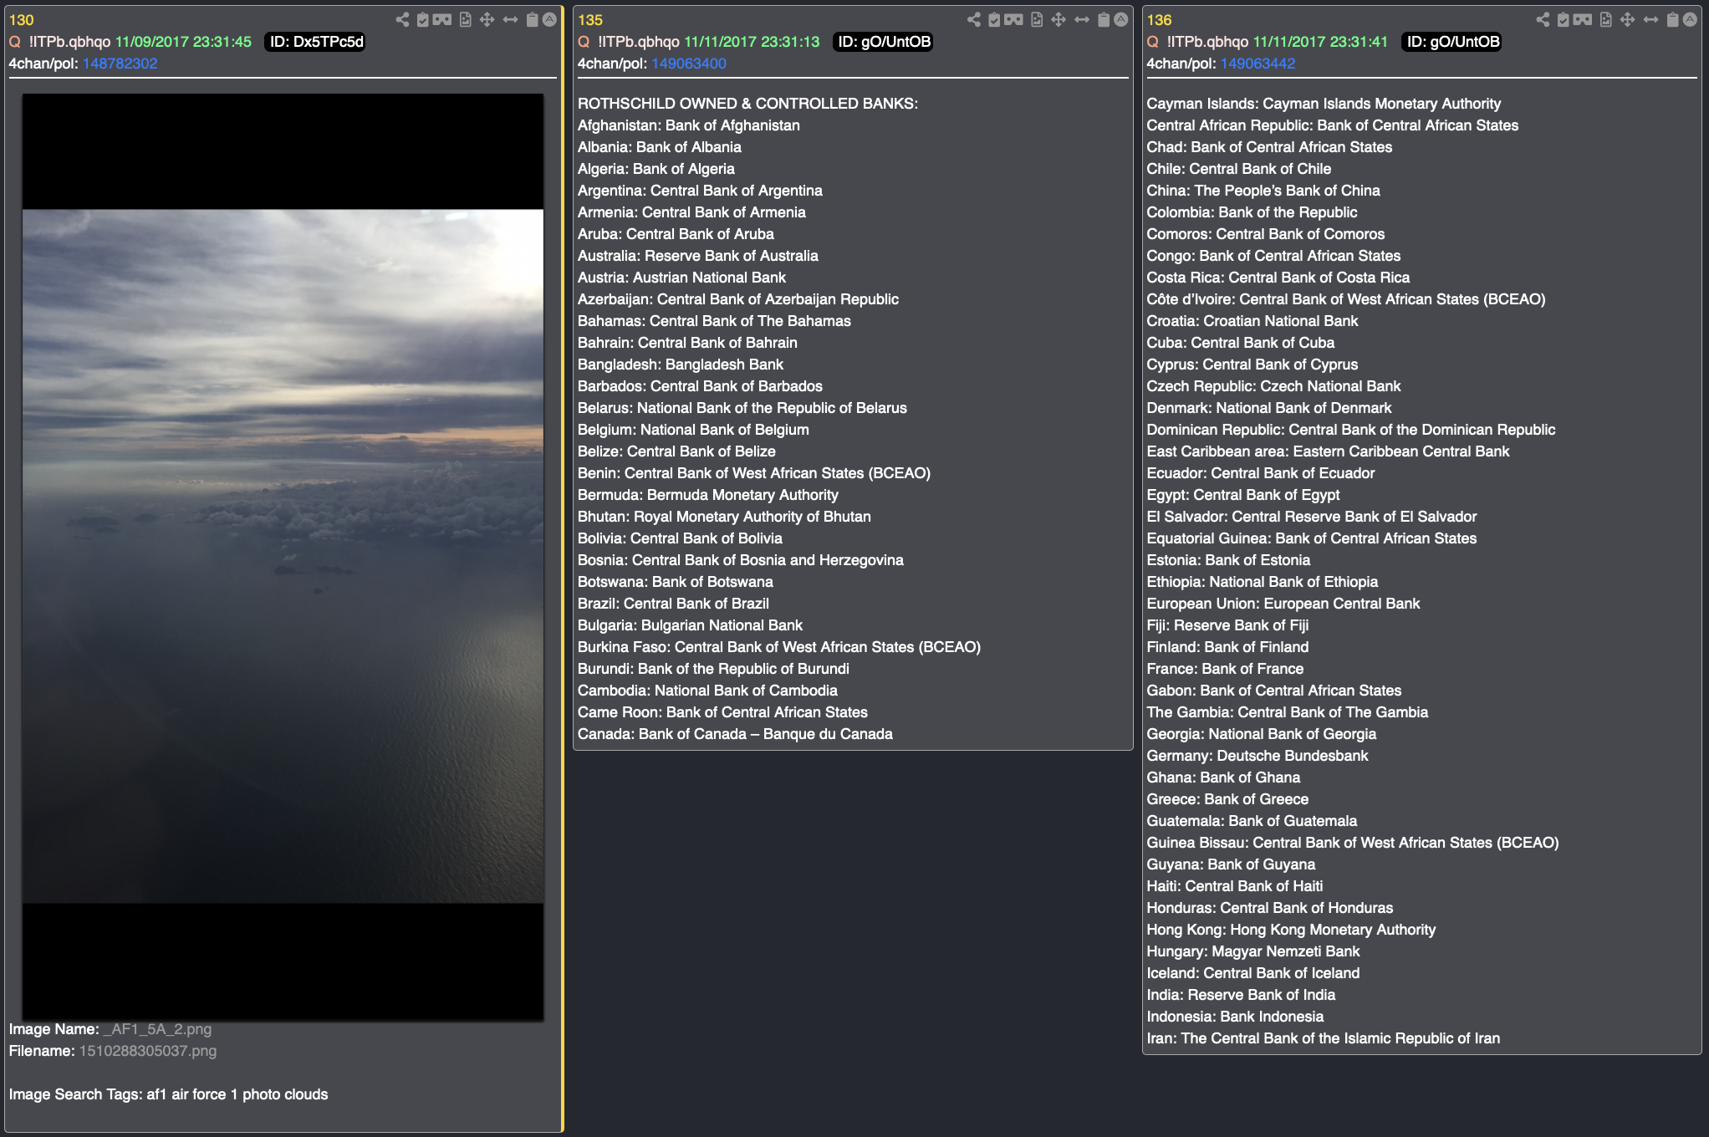Click post number 136
1709x1137 pixels.
(x=1159, y=20)
